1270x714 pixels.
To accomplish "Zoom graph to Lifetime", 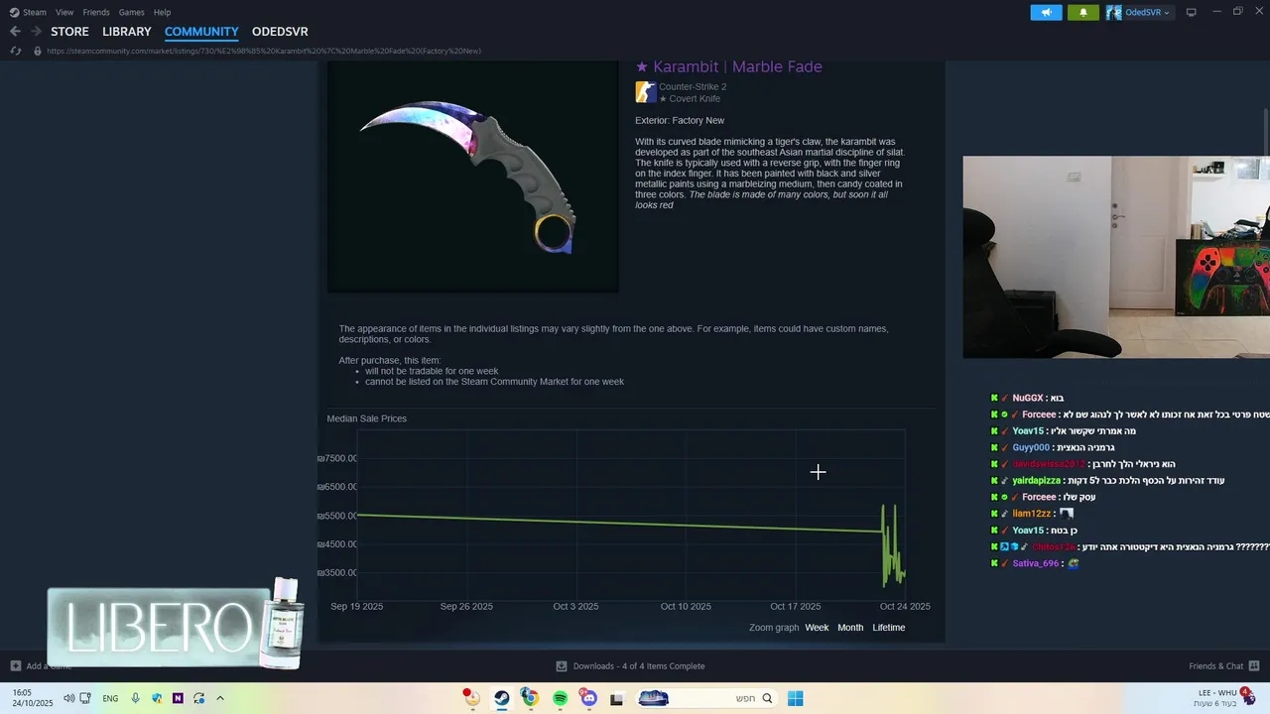I will [889, 628].
